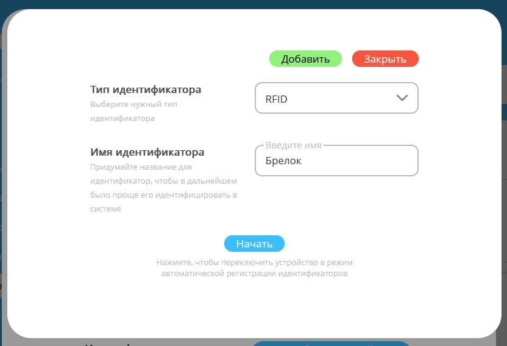The image size is (507, 346).
Task: Close the dialog with Закрыть
Action: click(385, 59)
